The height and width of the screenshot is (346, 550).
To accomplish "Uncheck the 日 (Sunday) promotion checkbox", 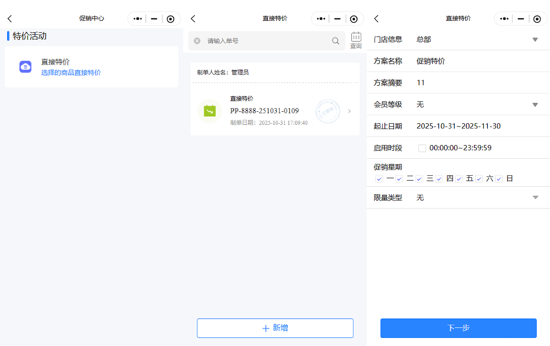I will tap(499, 179).
